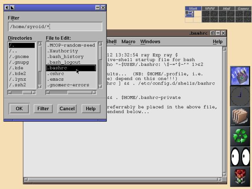Viewport: 252px width, 189px height.
Task: Click the editor horizontal scrollbar thumb
Action: click(122, 180)
